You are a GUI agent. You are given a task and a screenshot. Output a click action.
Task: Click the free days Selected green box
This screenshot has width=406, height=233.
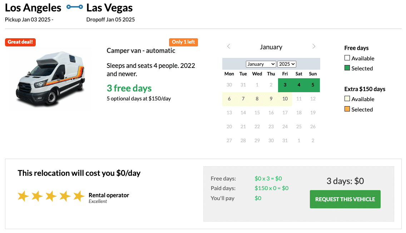(x=347, y=68)
